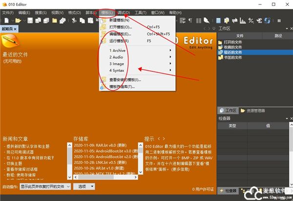Open the 视图(V) menu
293x201 pixels.
pos(57,13)
